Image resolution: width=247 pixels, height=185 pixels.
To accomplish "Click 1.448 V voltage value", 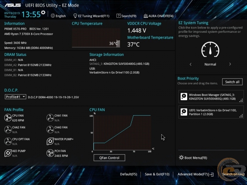I will pyautogui.click(x=137, y=30).
